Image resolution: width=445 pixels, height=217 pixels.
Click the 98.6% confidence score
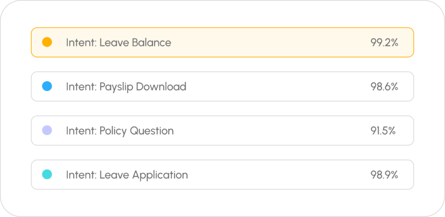click(384, 87)
